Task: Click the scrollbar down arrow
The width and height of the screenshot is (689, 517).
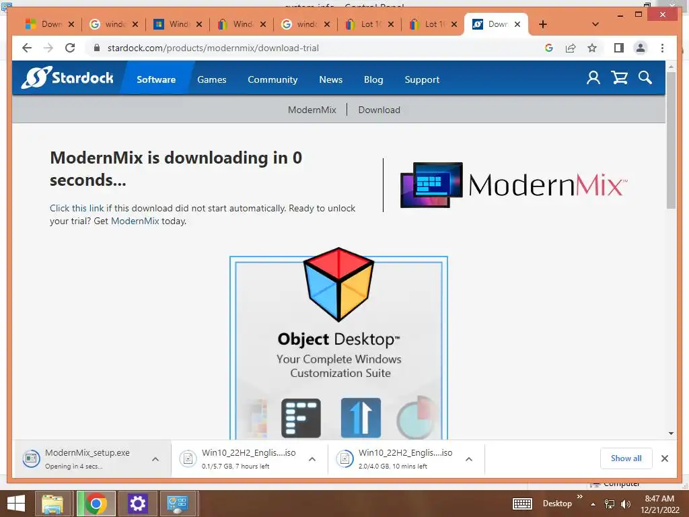Action: pyautogui.click(x=671, y=434)
